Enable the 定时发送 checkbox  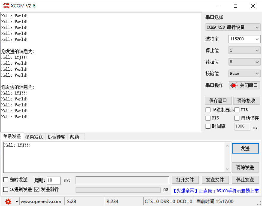5,180
